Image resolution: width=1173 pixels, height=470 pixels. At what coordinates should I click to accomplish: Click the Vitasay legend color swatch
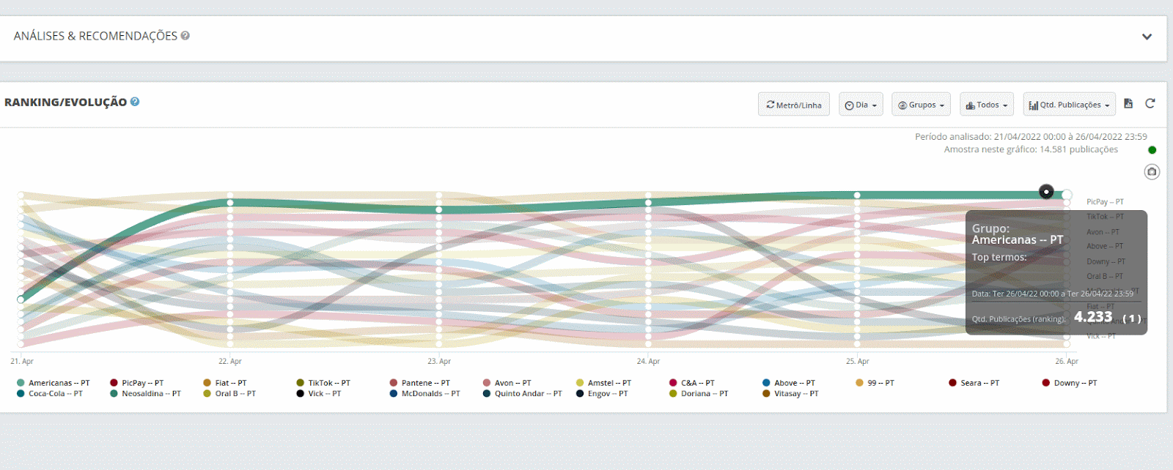(x=766, y=394)
